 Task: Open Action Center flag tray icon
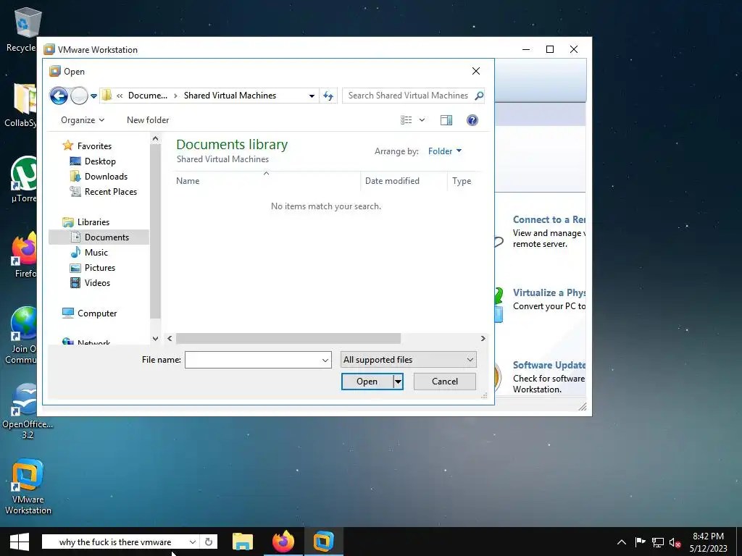(x=641, y=542)
